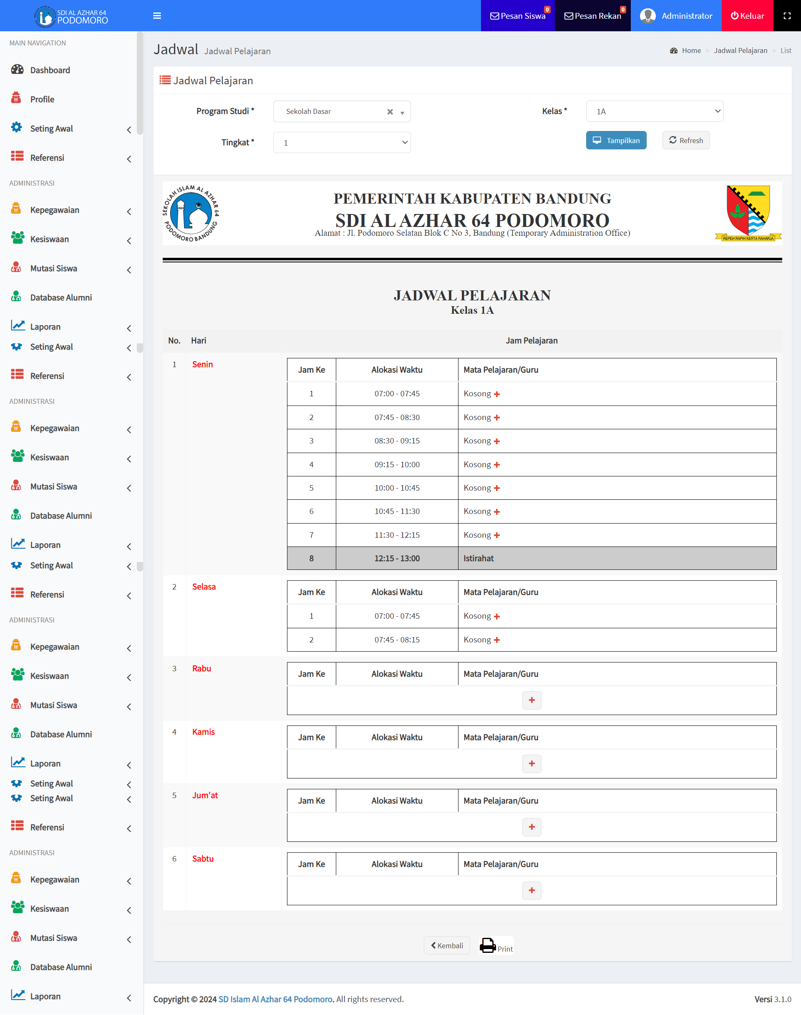Click the printer icon to print

pyautogui.click(x=488, y=945)
